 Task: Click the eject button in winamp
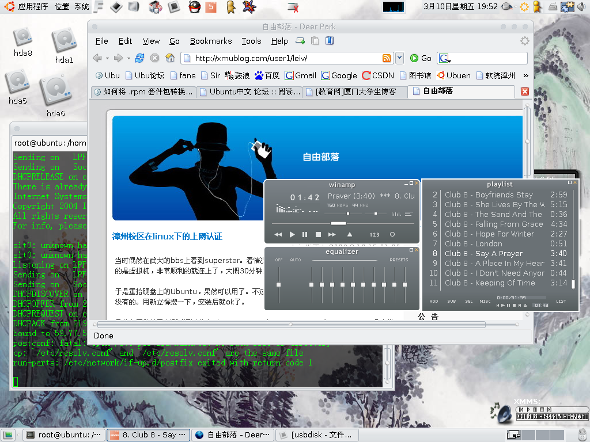[350, 235]
